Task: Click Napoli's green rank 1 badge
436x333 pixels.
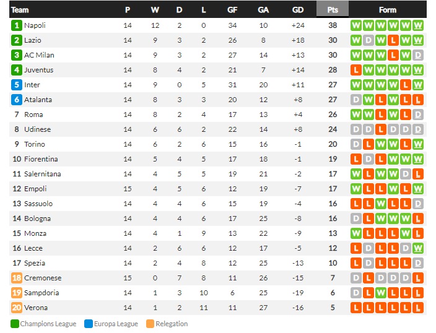Action: pyautogui.click(x=16, y=25)
